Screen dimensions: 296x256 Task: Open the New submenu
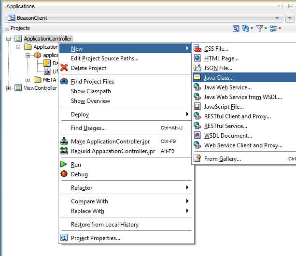click(125, 48)
